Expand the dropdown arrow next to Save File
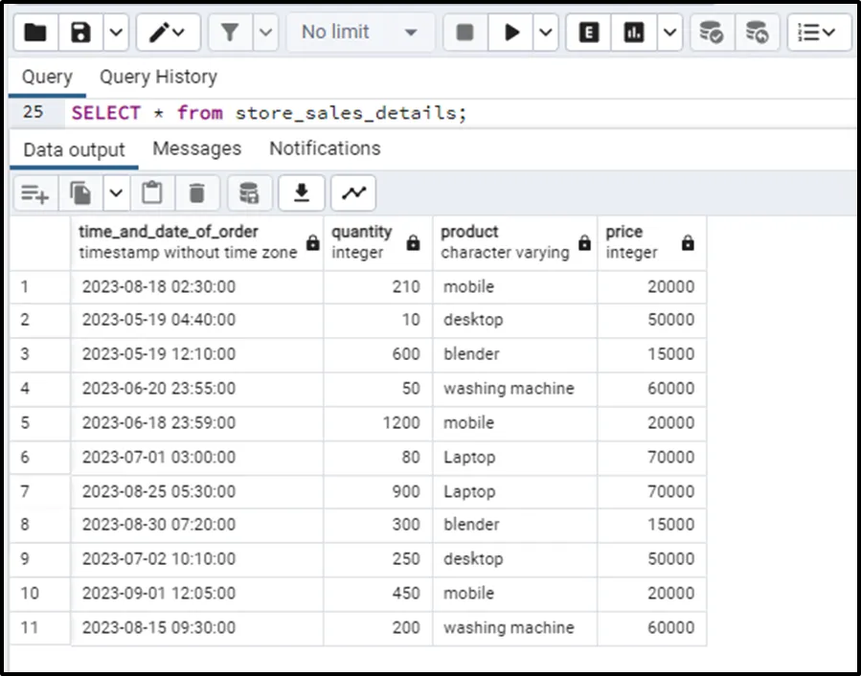Screen dimensions: 861x676 115,33
